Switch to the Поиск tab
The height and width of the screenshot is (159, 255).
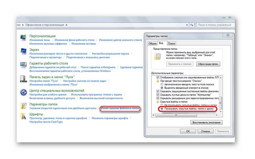(171, 43)
